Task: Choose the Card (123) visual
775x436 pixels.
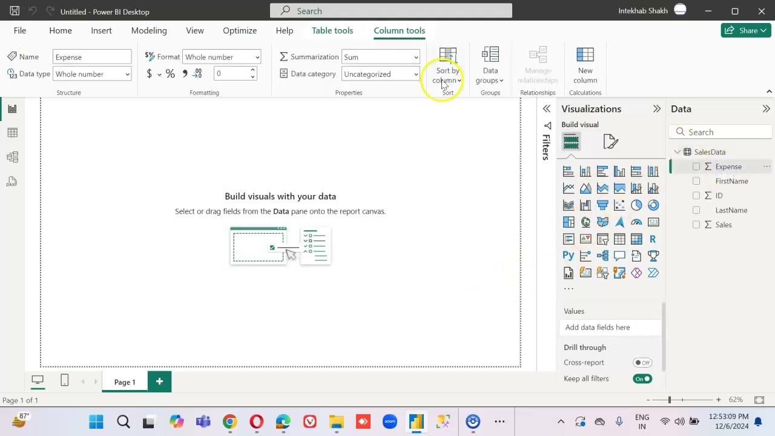Action: click(653, 222)
